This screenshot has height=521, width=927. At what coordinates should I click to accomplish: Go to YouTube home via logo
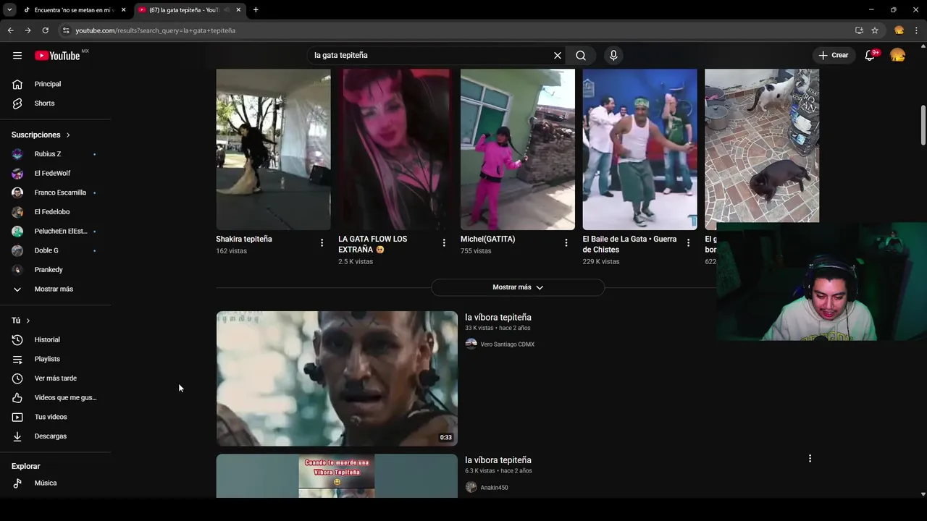(x=57, y=56)
